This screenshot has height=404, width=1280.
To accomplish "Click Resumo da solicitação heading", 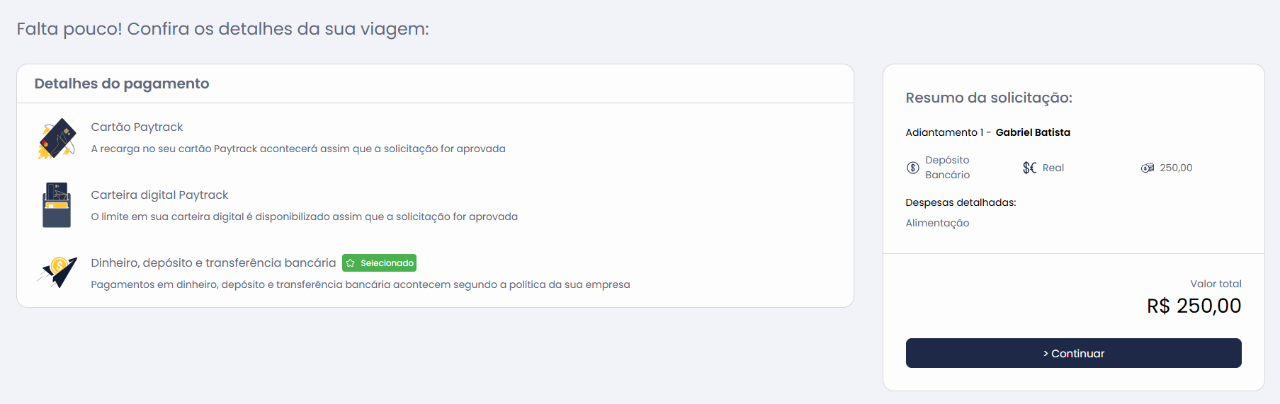I will (x=989, y=98).
